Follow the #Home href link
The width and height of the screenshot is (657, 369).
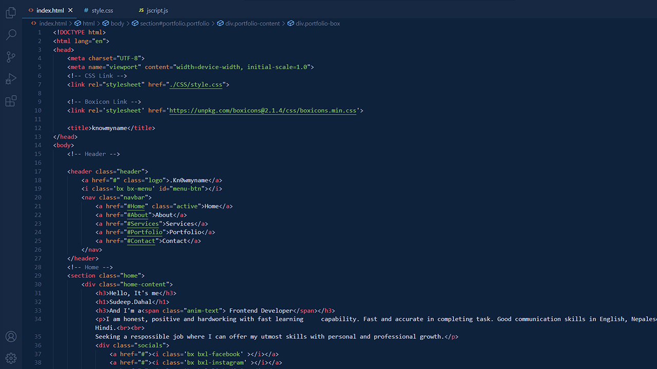(x=136, y=206)
